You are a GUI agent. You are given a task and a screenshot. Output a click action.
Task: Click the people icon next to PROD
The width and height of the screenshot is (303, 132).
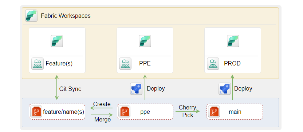pyautogui.click(x=213, y=64)
